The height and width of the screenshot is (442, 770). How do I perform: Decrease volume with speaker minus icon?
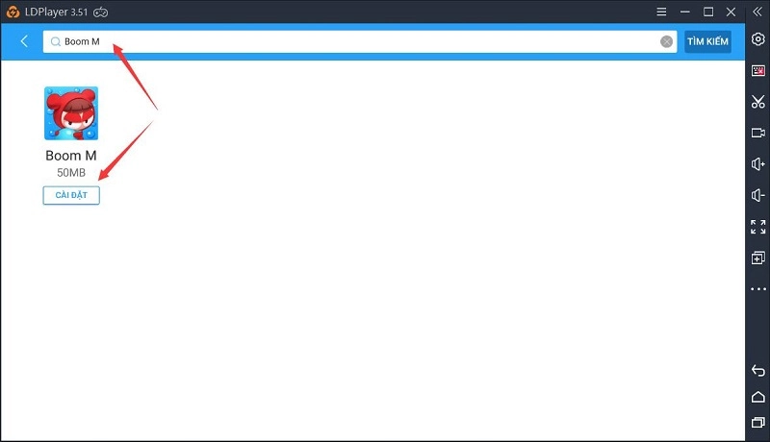tap(757, 195)
